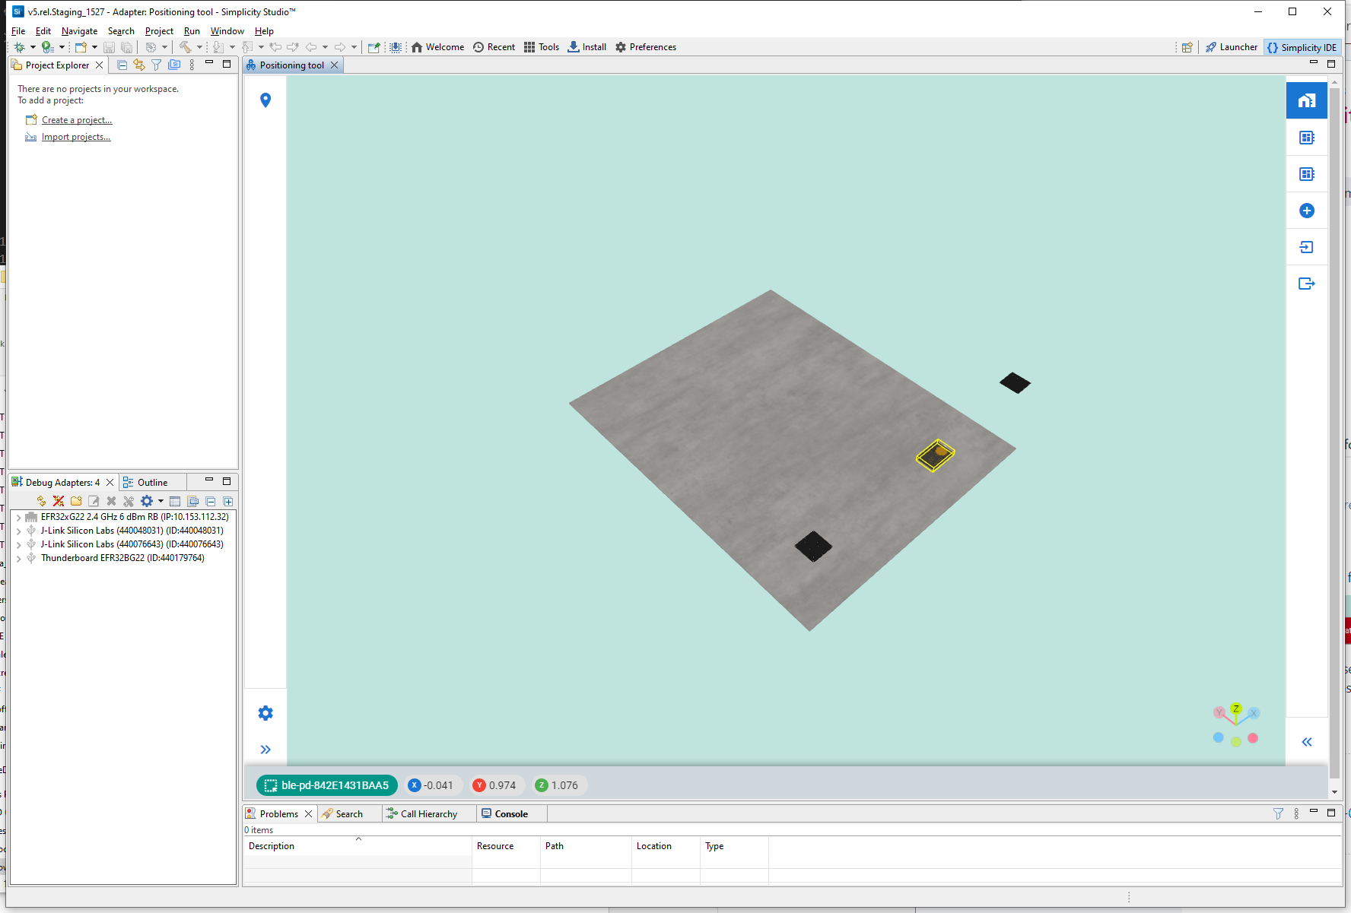The width and height of the screenshot is (1351, 913).
Task: Click the import icon in the right sidebar
Action: [x=1307, y=247]
